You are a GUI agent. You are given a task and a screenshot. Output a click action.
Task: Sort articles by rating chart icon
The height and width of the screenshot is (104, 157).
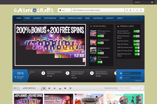click(x=60, y=88)
